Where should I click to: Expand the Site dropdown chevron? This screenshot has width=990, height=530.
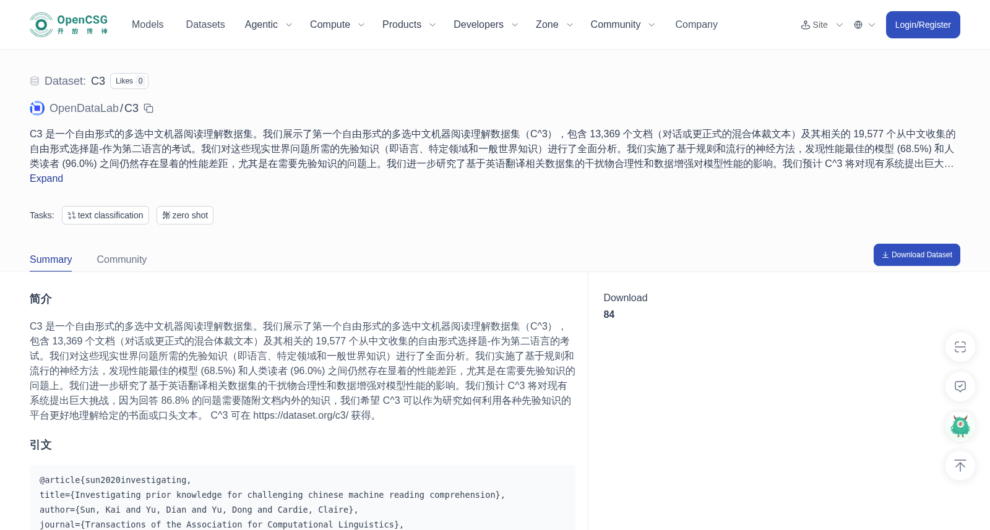(840, 25)
